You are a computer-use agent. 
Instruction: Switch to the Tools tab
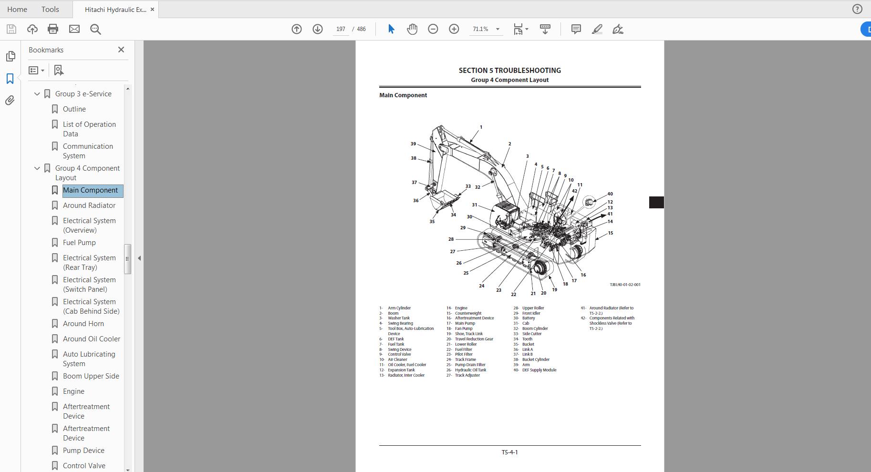(50, 9)
